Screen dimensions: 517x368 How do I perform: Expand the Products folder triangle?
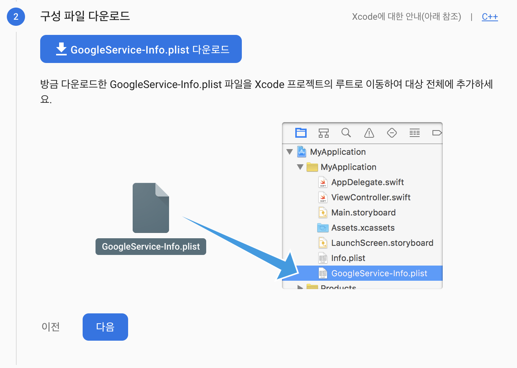point(300,287)
